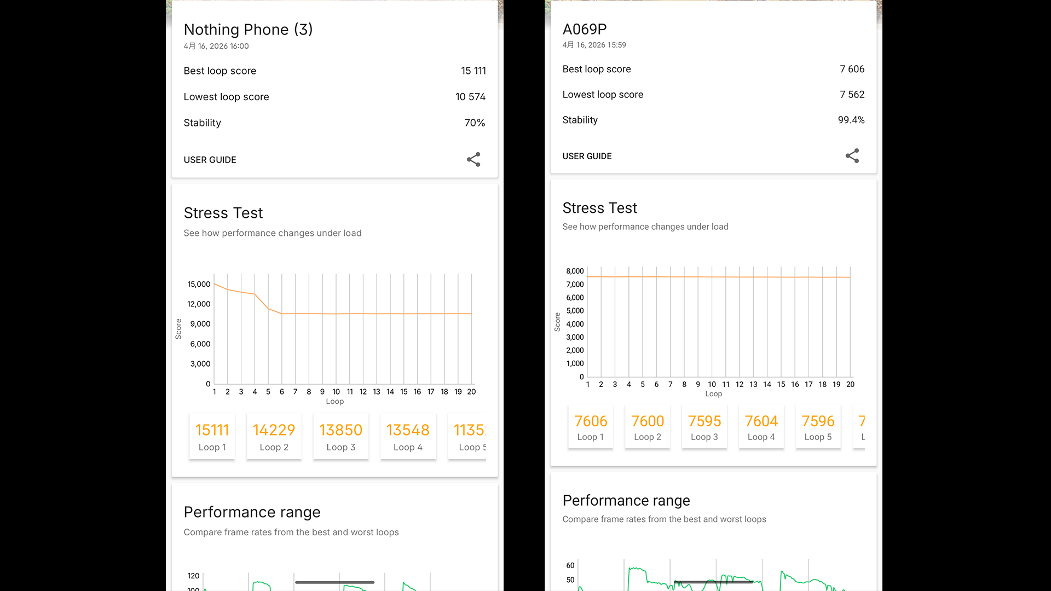Click the A069P device title
This screenshot has height=591, width=1051.
click(x=585, y=29)
